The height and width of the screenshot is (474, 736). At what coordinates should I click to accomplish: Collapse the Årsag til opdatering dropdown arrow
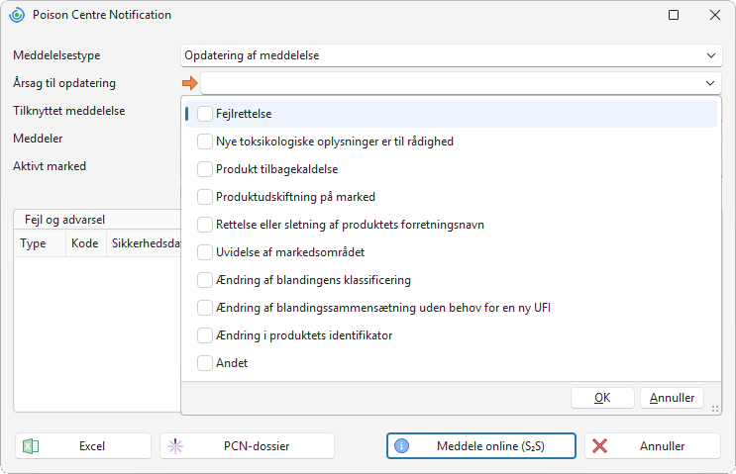tap(709, 83)
